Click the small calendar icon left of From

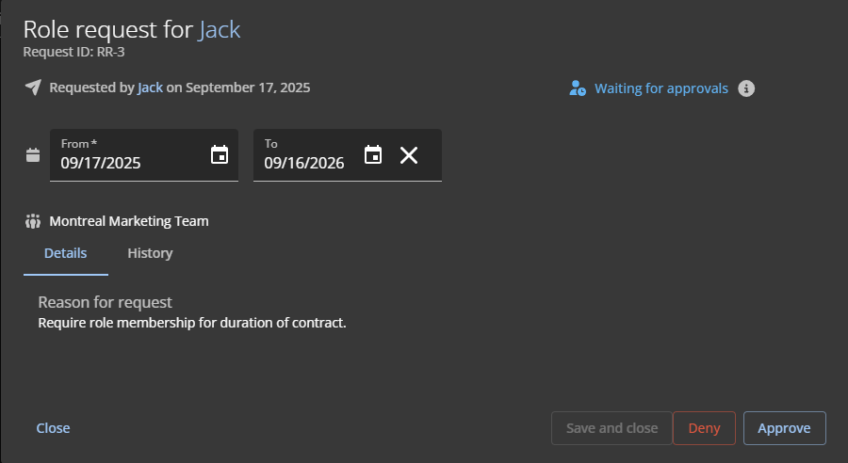(33, 155)
